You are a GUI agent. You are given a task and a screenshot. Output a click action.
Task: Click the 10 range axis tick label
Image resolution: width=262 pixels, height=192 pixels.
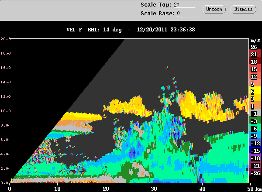click(58, 189)
